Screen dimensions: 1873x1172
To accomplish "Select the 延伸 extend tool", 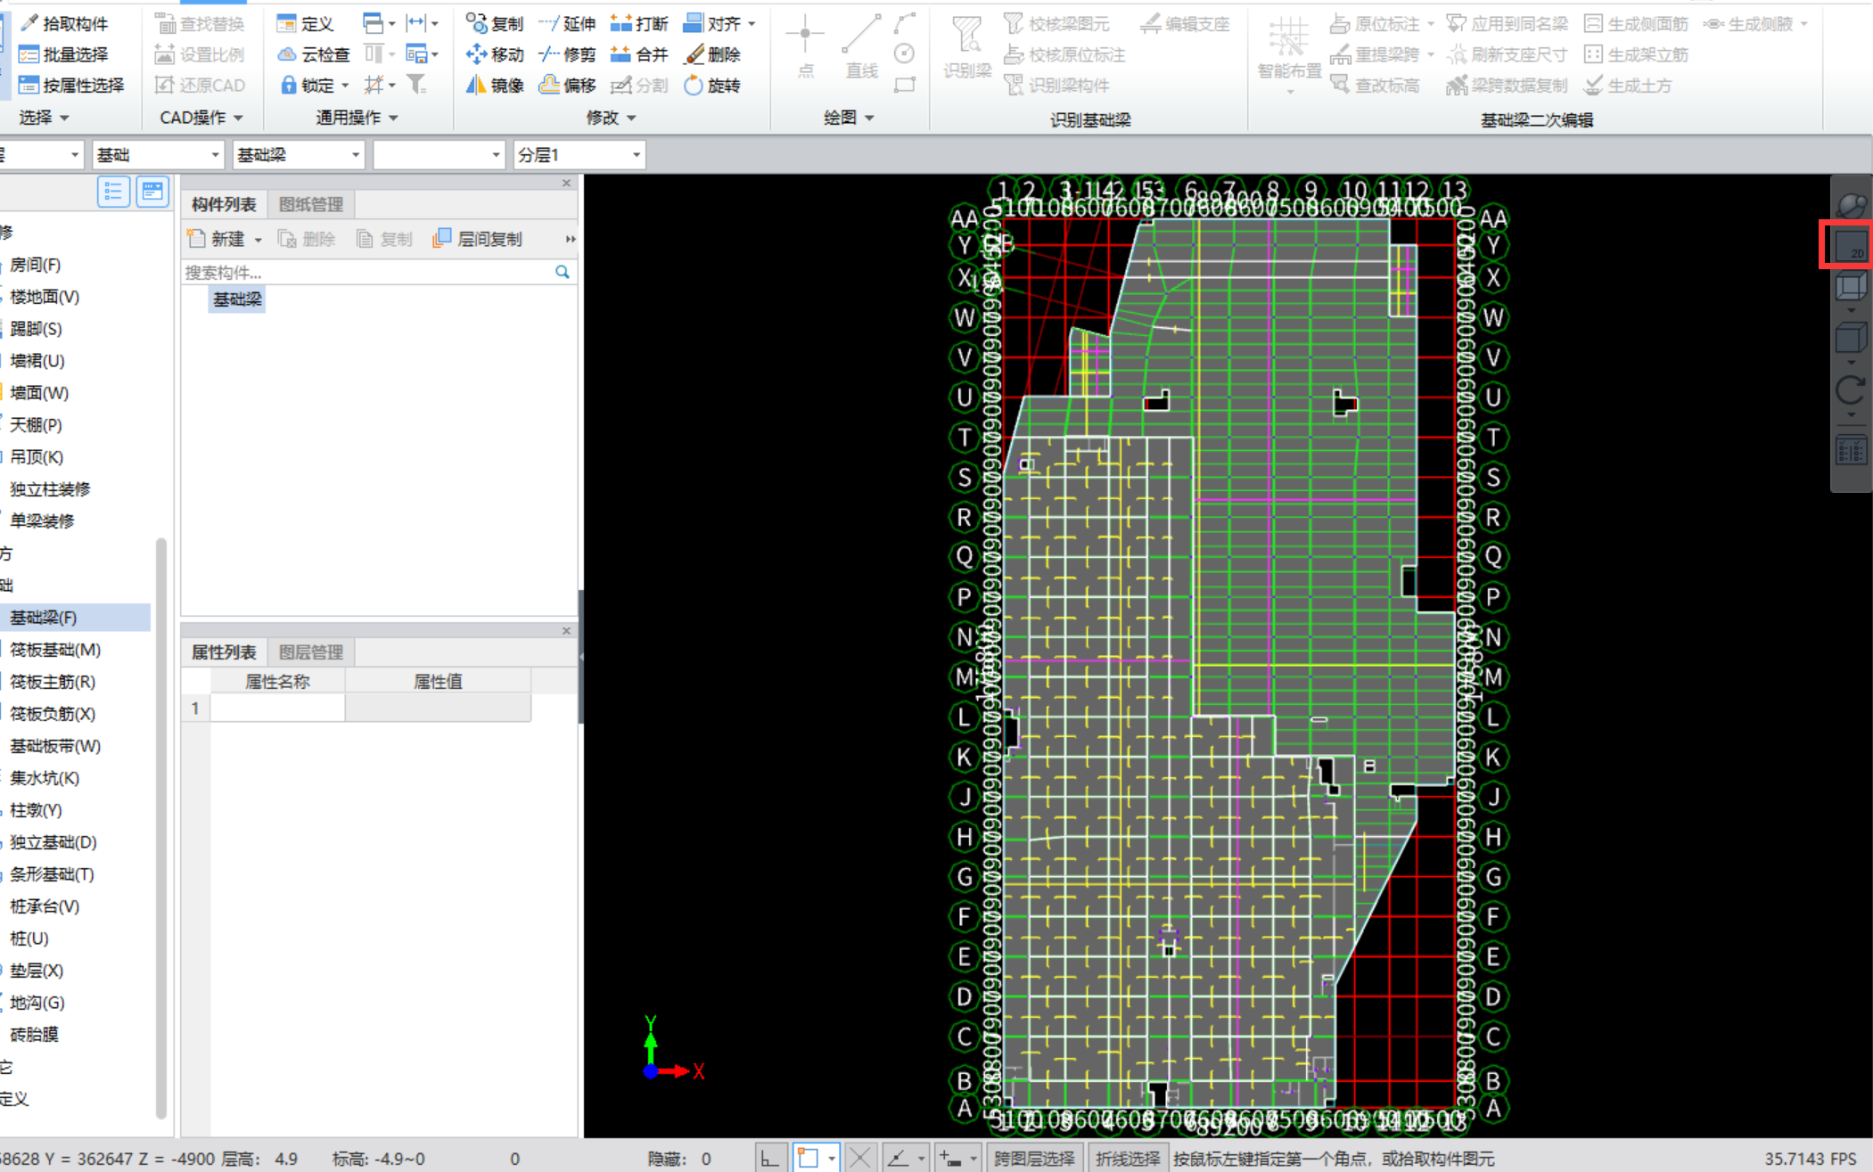I will [x=567, y=23].
